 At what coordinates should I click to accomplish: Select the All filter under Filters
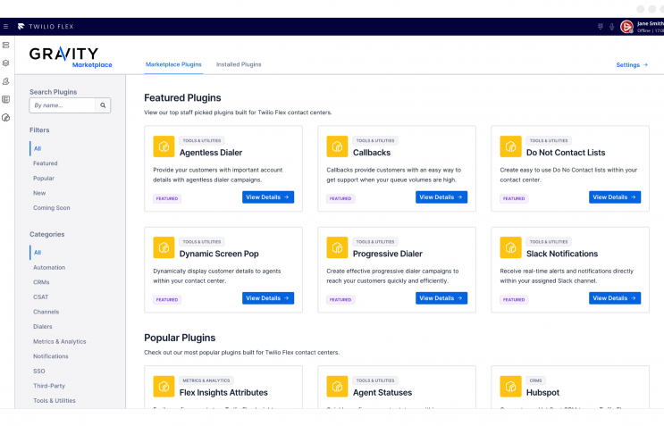pos(38,148)
